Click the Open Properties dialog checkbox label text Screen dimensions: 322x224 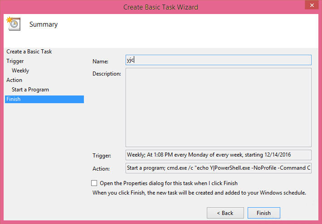pyautogui.click(x=169, y=183)
